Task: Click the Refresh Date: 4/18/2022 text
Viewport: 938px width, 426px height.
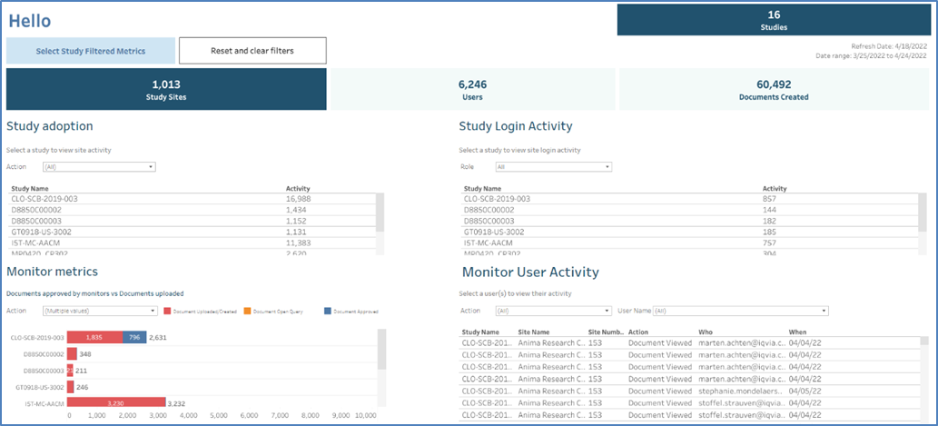Action: [889, 46]
